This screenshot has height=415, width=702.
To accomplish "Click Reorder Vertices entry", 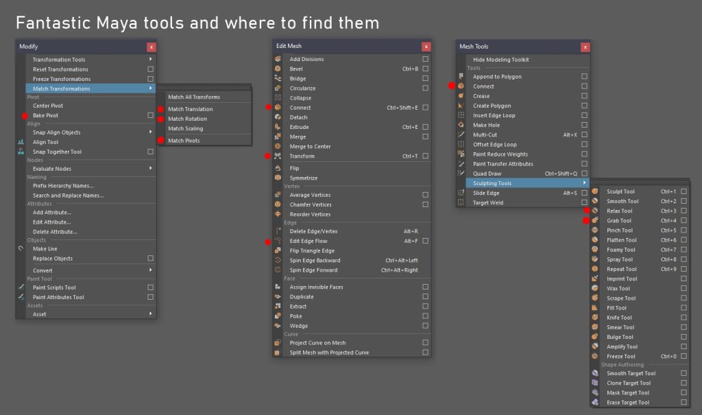I will 310,214.
